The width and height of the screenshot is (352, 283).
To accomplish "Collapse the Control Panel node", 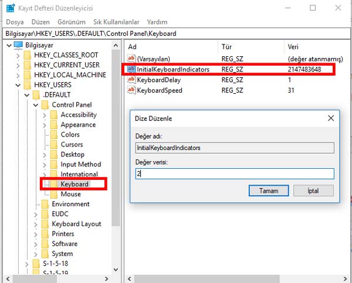I will point(36,105).
